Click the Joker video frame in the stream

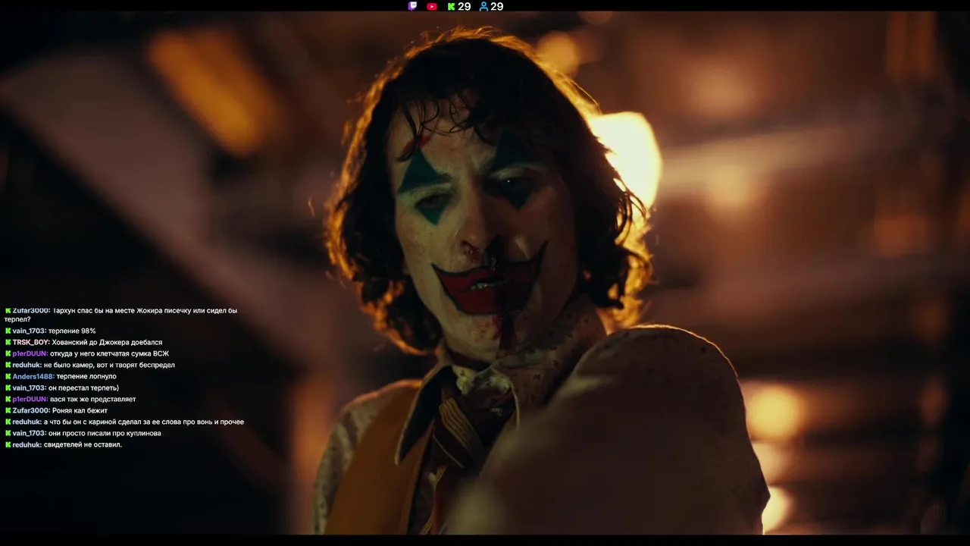[485, 273]
